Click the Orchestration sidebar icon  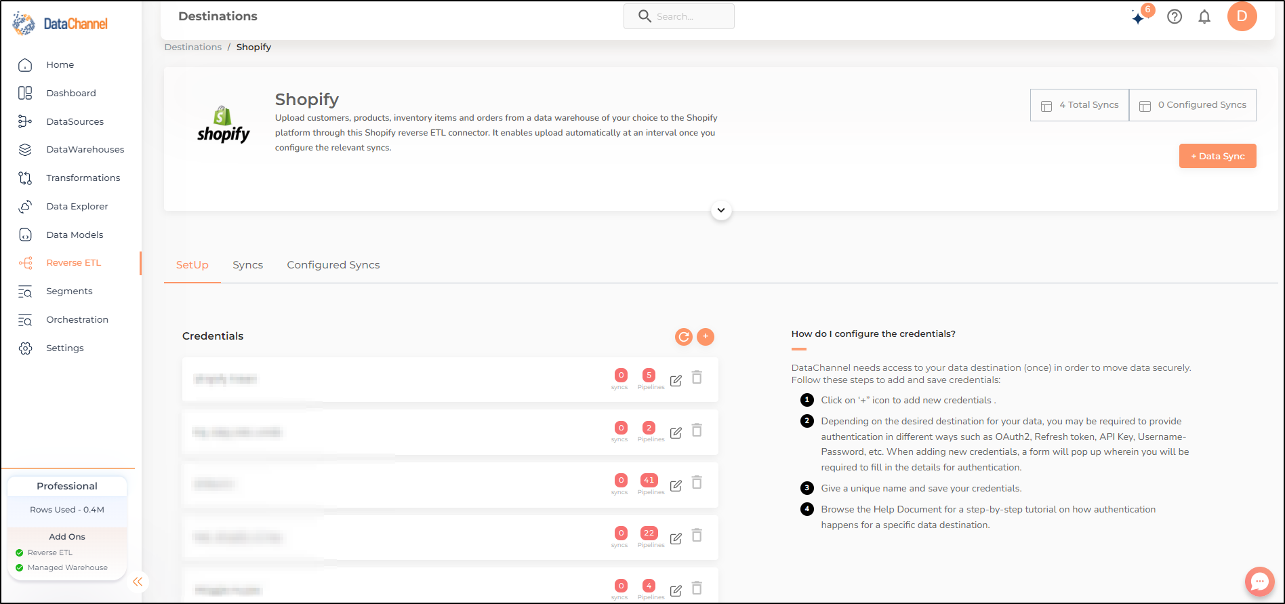[x=25, y=320]
